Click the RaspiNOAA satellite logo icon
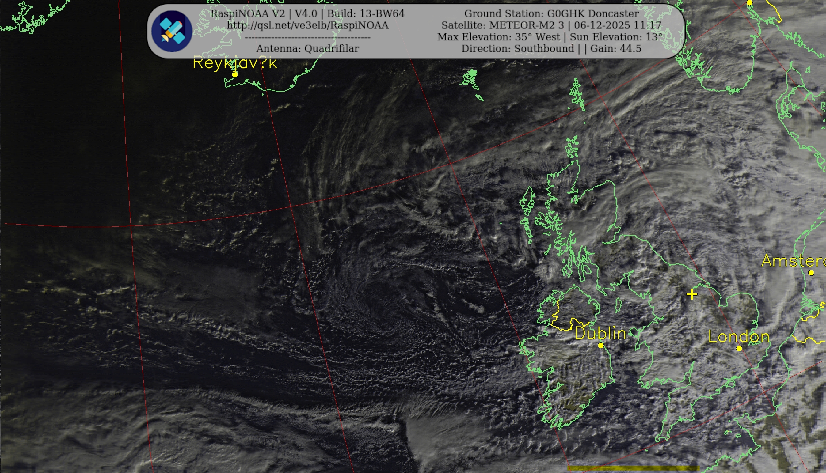The image size is (826, 473). coord(172,31)
